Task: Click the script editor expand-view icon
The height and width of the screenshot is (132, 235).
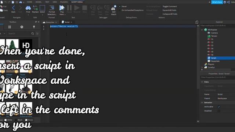Action: point(197,22)
